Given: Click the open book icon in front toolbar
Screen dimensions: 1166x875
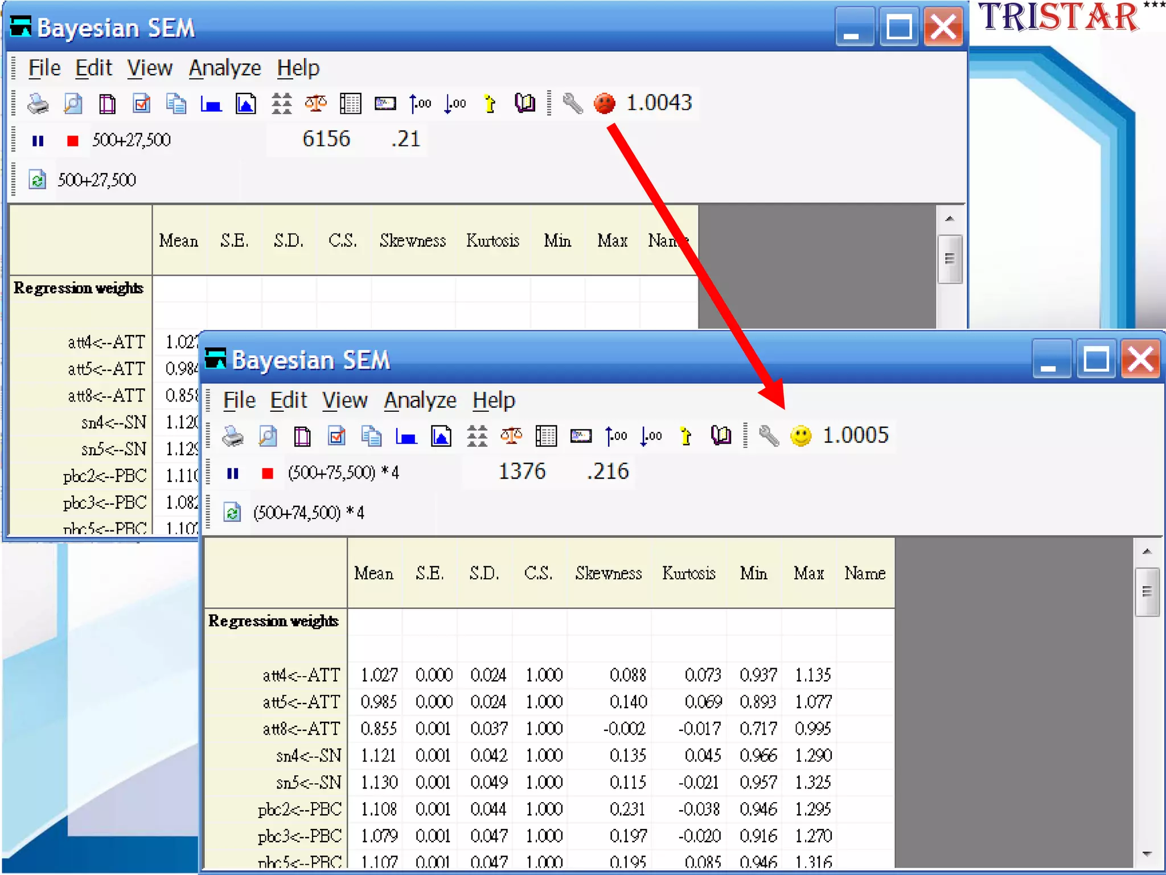Looking at the screenshot, I should click(721, 436).
